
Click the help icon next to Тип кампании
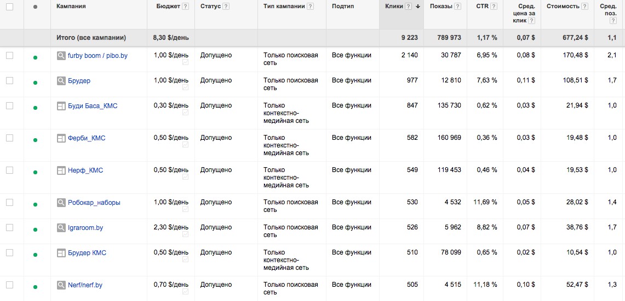311,7
